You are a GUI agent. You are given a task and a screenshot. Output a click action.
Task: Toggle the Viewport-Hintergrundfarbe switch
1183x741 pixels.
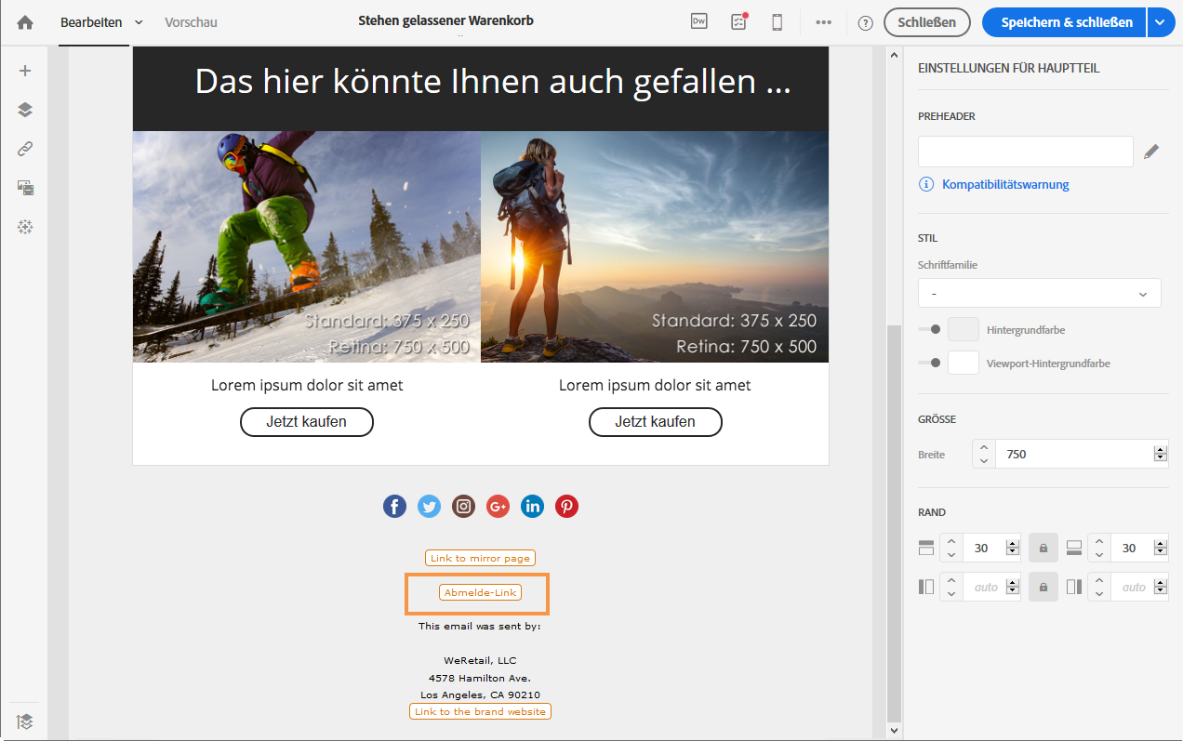[x=929, y=363]
